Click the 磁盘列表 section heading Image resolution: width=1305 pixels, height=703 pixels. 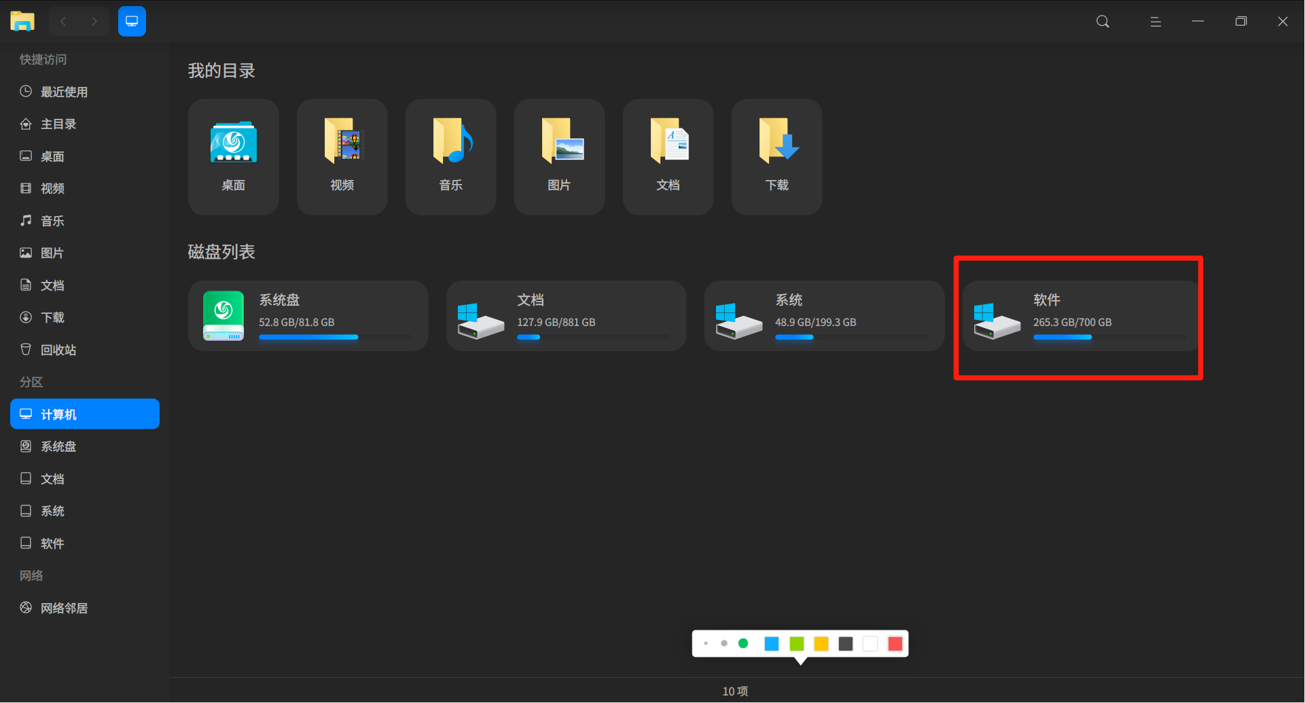tap(221, 252)
